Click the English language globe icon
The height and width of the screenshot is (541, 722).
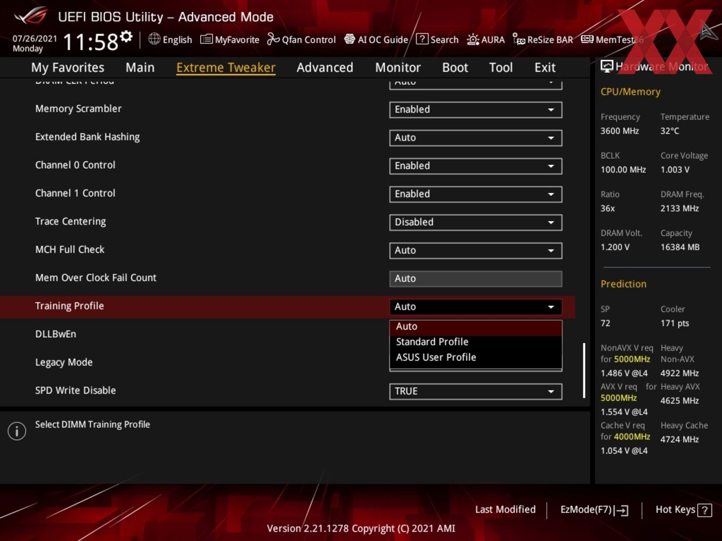(x=154, y=39)
